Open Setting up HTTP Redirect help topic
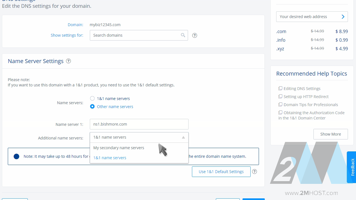Screen dimensions: 356x200 [x=306, y=97]
